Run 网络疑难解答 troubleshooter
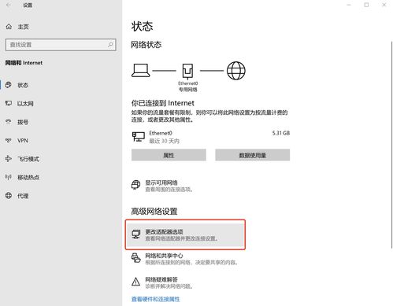This screenshot has height=306, width=393. 163,282
